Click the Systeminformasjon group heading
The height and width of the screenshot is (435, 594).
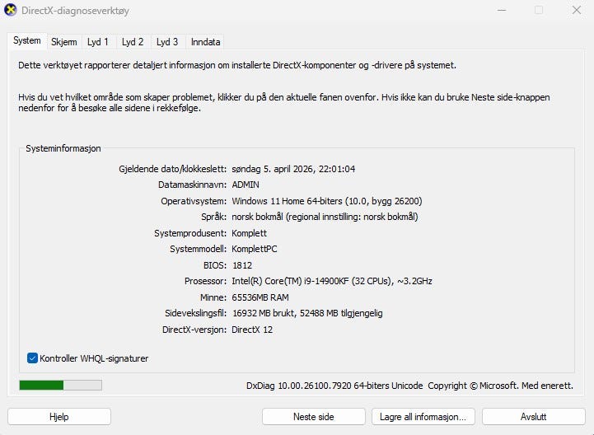point(63,148)
